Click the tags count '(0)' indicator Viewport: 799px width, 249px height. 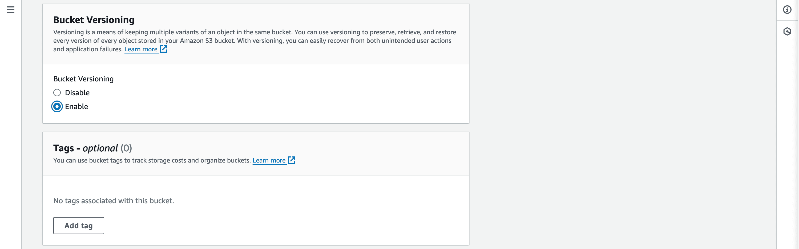pos(126,148)
